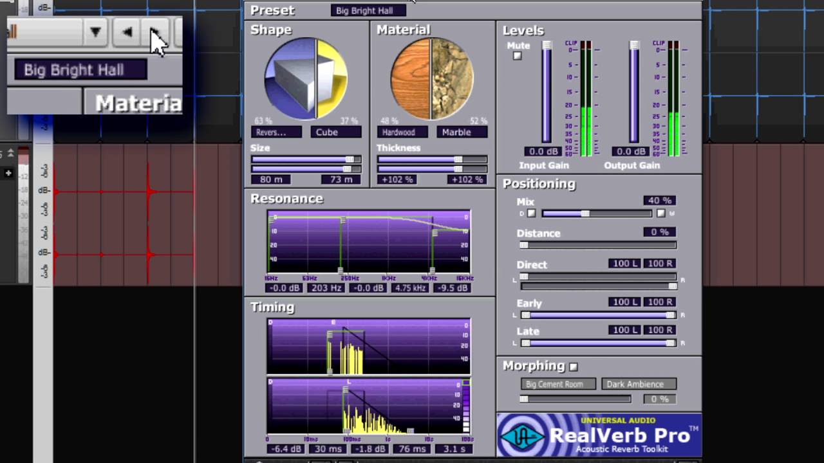Viewport: 824px width, 463px height.
Task: Click the Mix 40 % value field
Action: (659, 201)
